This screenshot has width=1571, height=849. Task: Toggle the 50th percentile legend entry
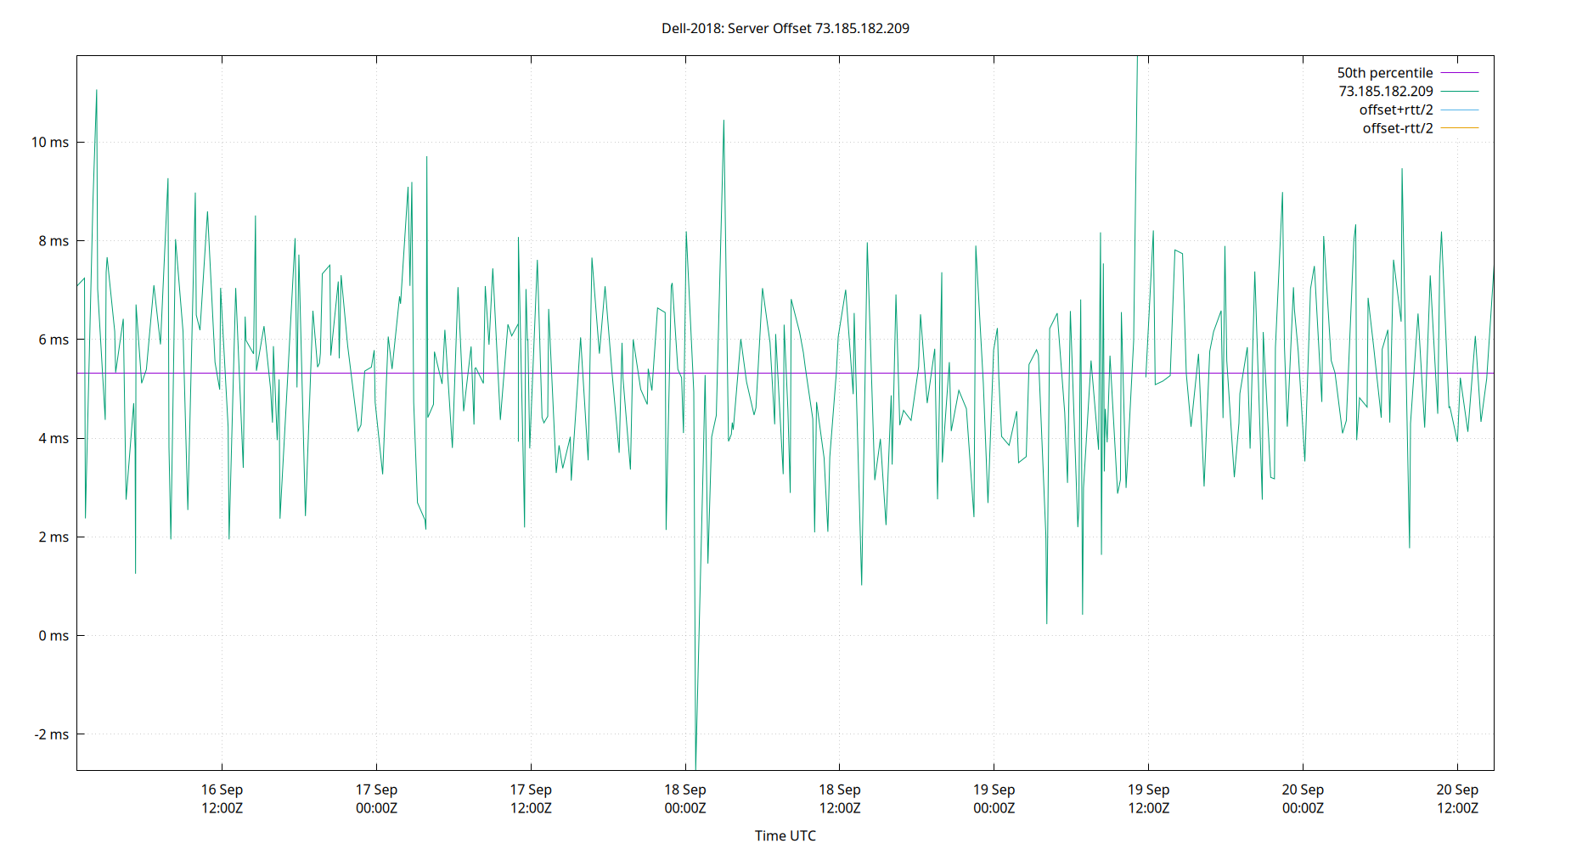(x=1386, y=72)
